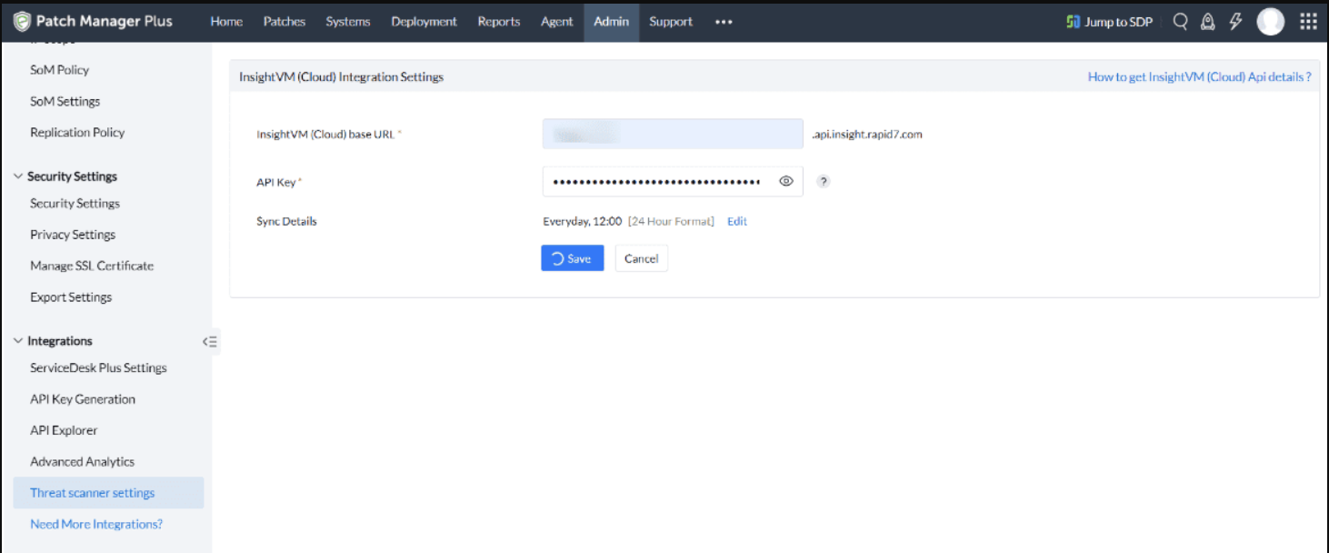Open the apps grid icon at top right

pyautogui.click(x=1308, y=21)
